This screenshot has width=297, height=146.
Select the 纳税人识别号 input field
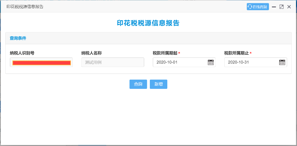click(41, 62)
